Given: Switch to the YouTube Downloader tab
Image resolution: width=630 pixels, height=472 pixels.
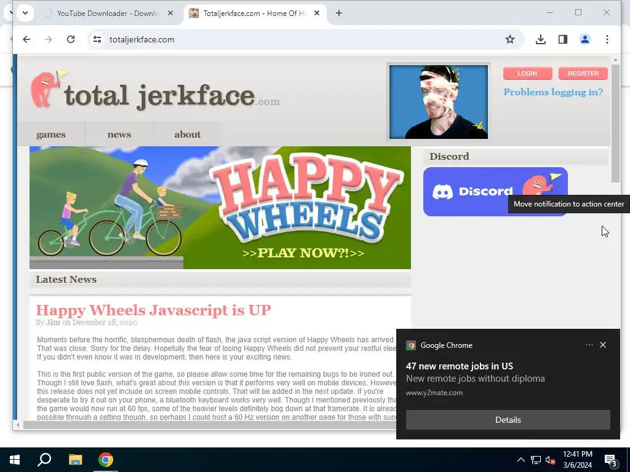Looking at the screenshot, I should (108, 14).
